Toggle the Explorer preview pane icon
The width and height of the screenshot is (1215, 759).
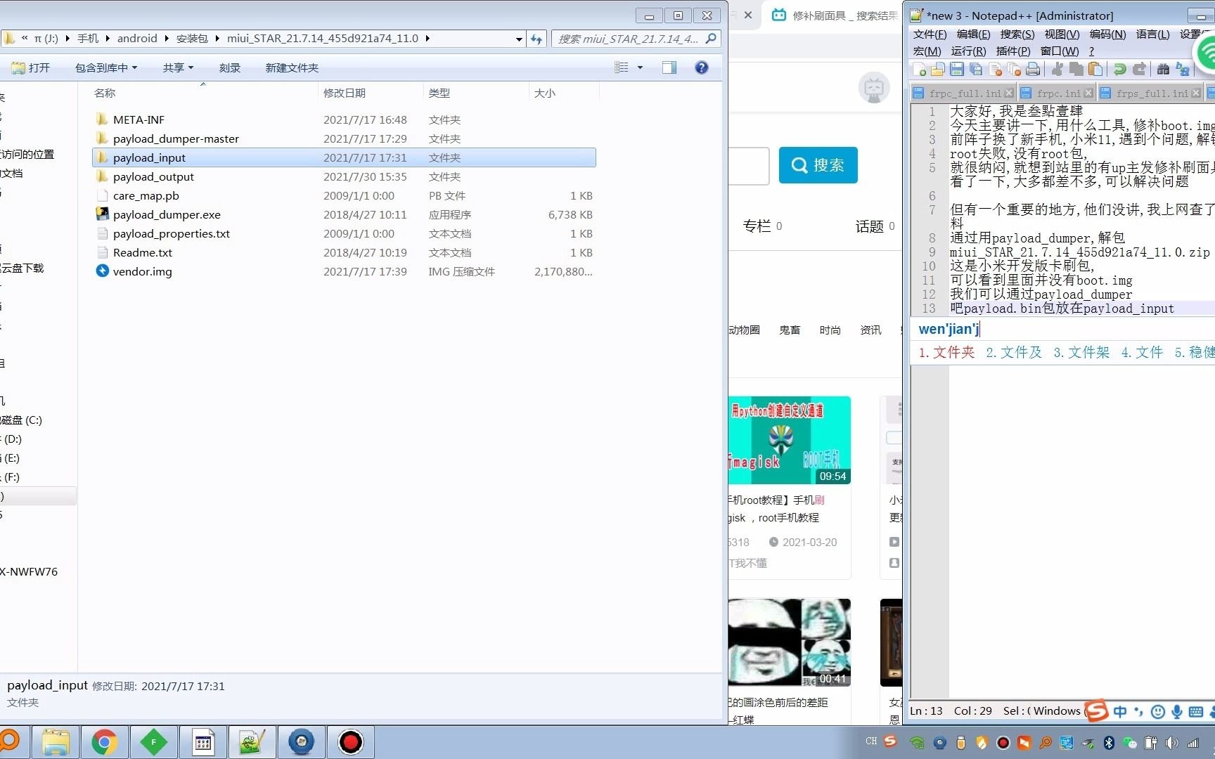[669, 67]
